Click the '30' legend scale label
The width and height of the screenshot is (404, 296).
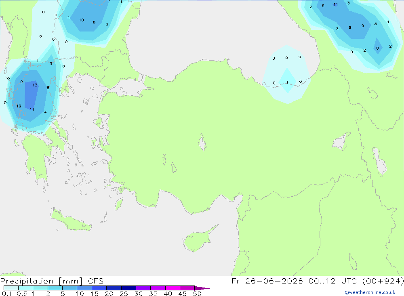(139, 294)
